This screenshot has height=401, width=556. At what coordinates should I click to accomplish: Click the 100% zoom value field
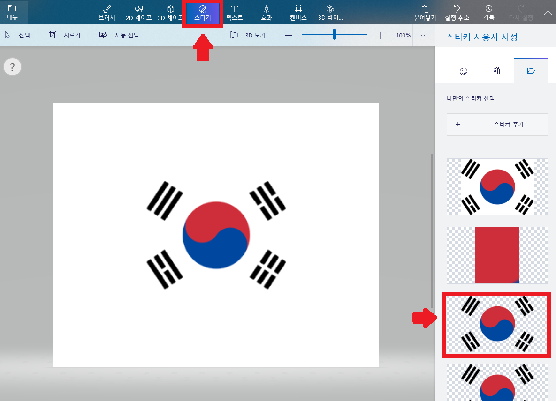[403, 36]
